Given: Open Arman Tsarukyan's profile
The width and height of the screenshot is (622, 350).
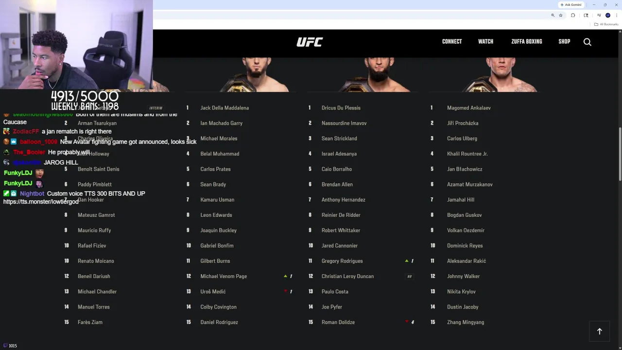Looking at the screenshot, I should click(x=97, y=123).
